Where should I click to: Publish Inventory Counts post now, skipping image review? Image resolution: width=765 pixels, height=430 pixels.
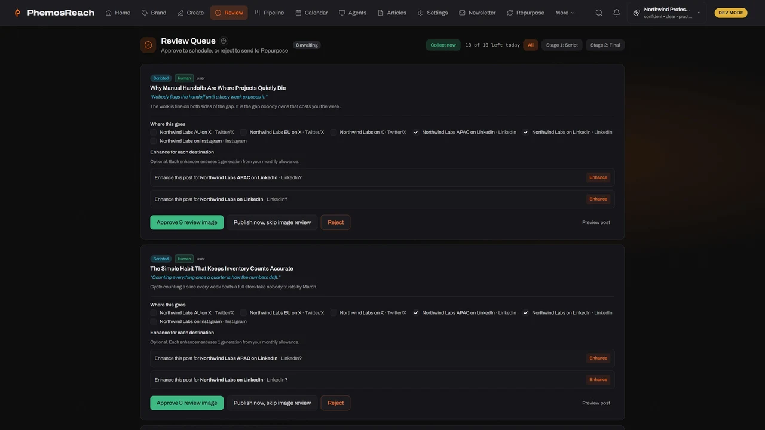point(272,403)
